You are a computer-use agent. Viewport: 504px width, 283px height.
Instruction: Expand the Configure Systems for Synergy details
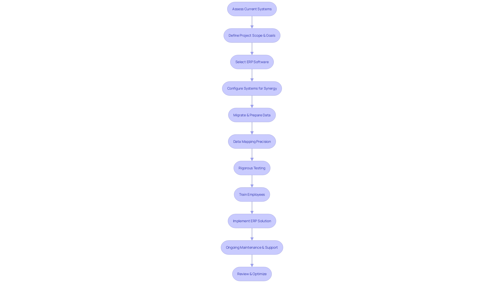pyautogui.click(x=252, y=88)
